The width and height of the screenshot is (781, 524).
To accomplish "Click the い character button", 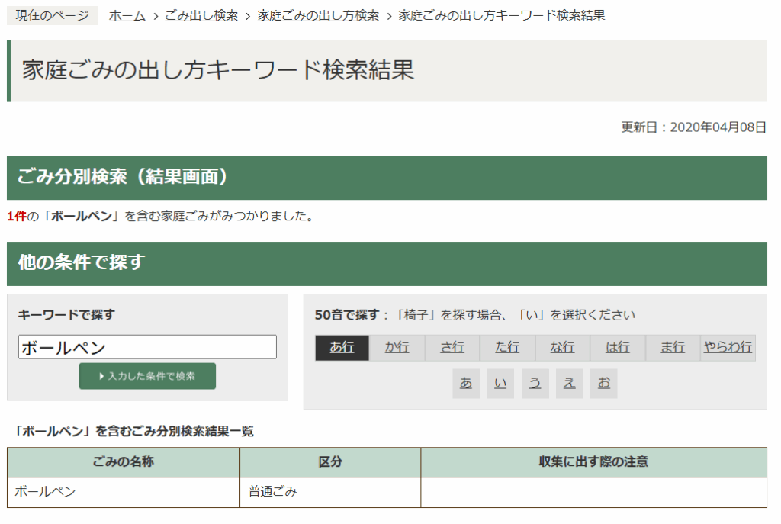I will point(500,384).
